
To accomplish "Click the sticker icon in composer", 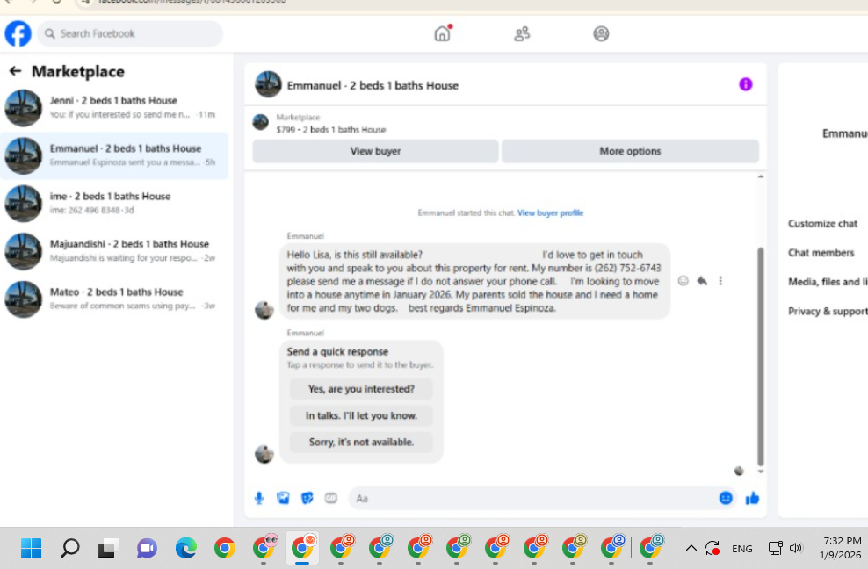I will (307, 498).
